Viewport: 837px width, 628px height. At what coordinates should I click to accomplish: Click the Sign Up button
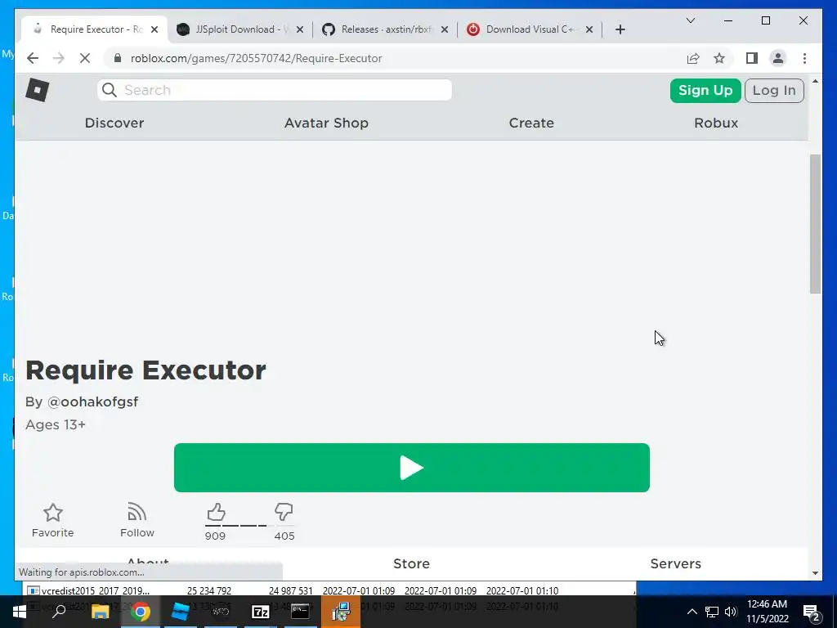[x=705, y=90]
